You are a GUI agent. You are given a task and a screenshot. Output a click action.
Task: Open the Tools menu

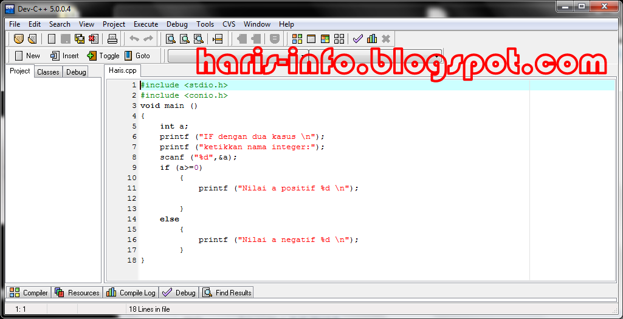click(205, 24)
